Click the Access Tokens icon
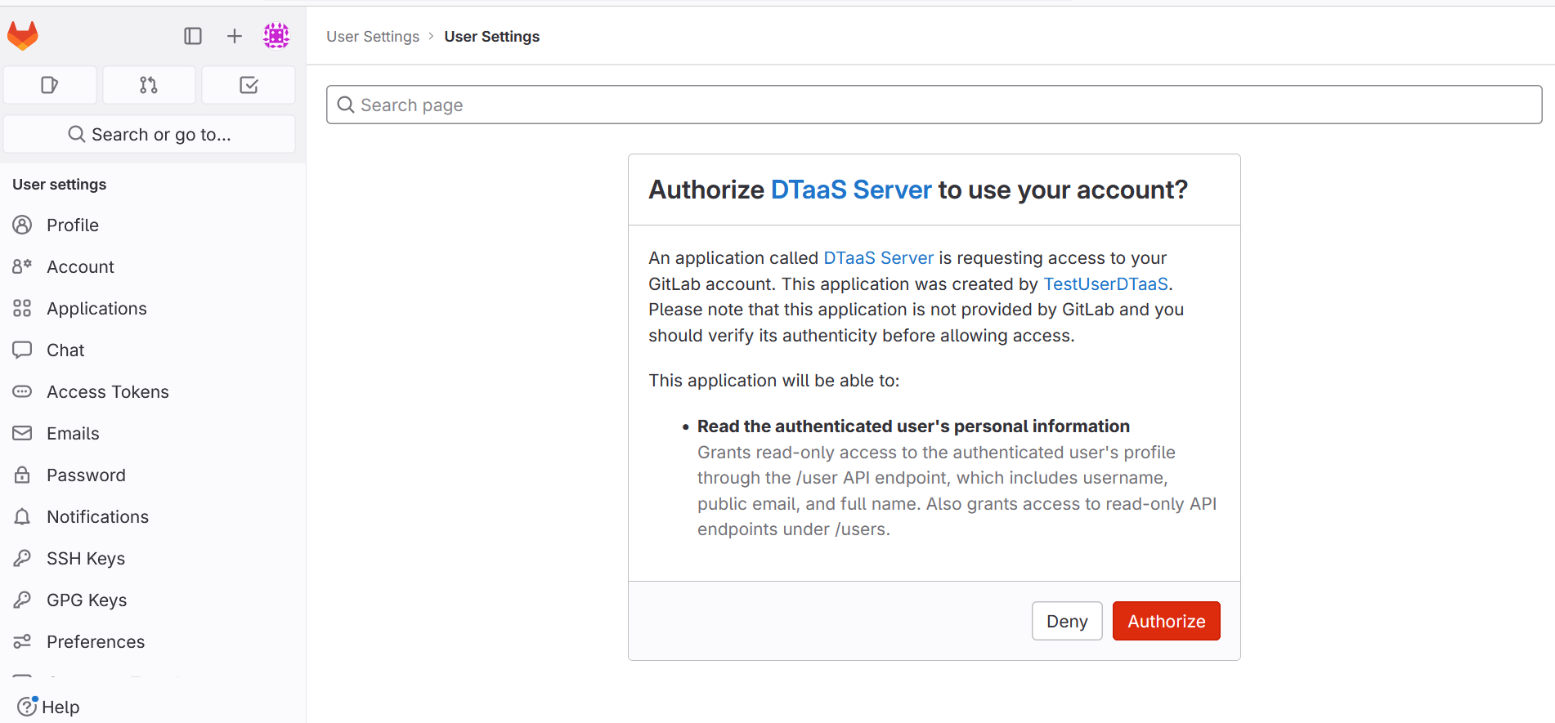Screen dimensions: 1555x723 pyautogui.click(x=22, y=391)
